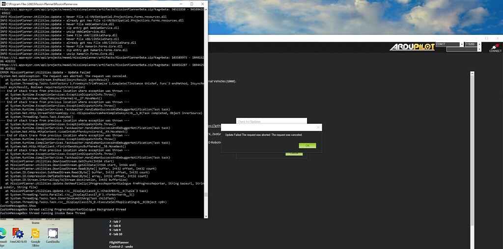
Task: Click the ArduPilot logo
Action: [x=412, y=47]
